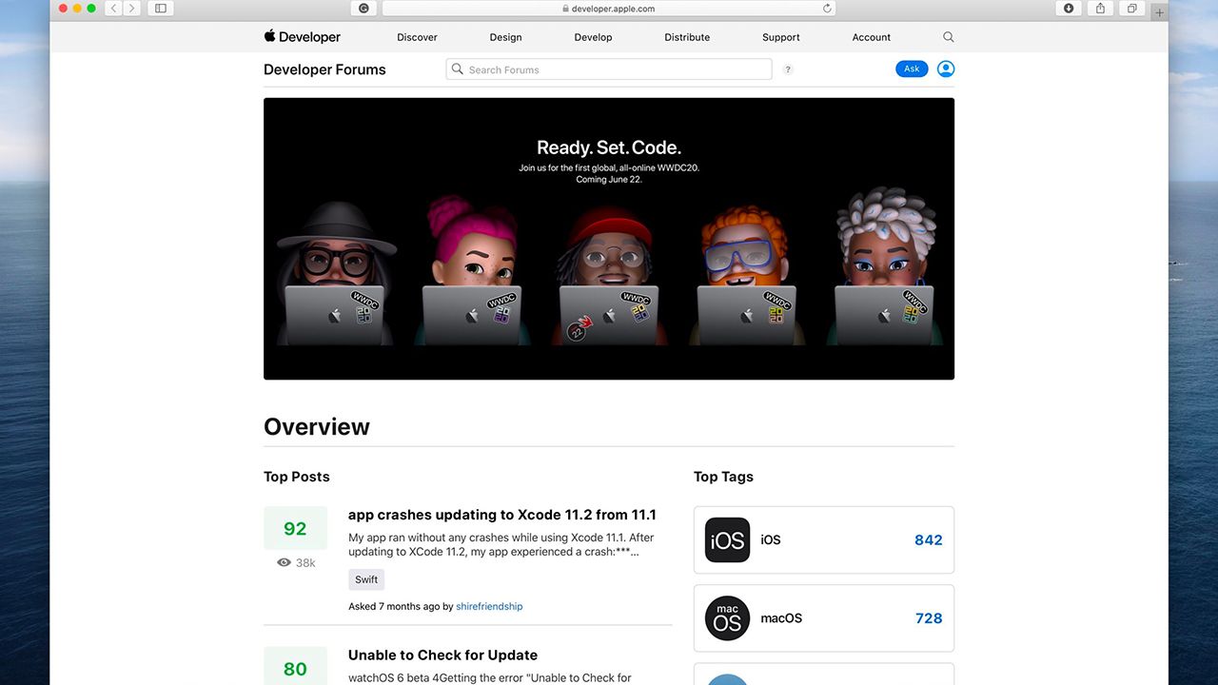
Task: Toggle the Safari sidebar button
Action: [160, 9]
